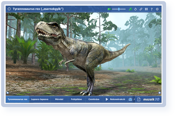Open the four-square grid view icon
This screenshot has width=175, height=116.
tap(146, 9)
